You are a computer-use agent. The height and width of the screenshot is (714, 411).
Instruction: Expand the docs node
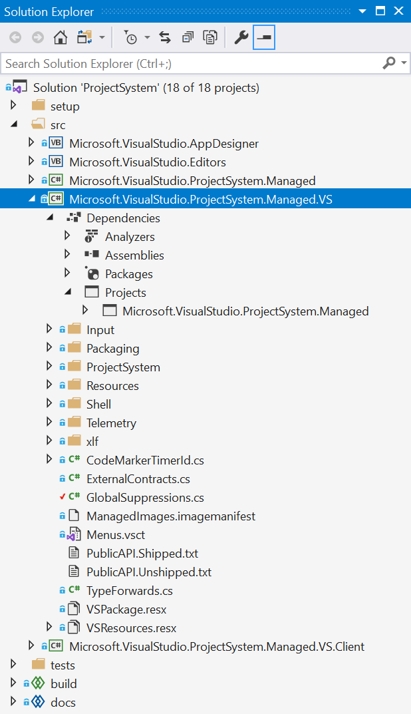pos(14,702)
